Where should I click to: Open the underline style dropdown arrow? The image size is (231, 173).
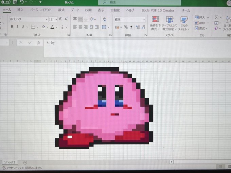click(x=27, y=27)
